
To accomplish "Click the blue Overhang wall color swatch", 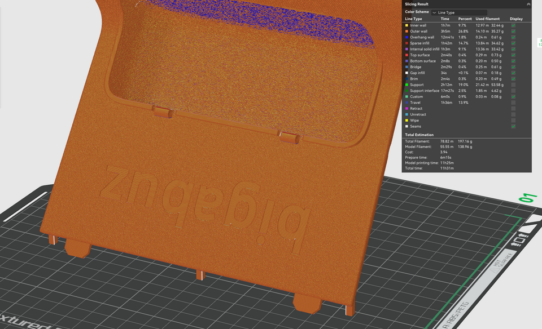I will (406, 37).
